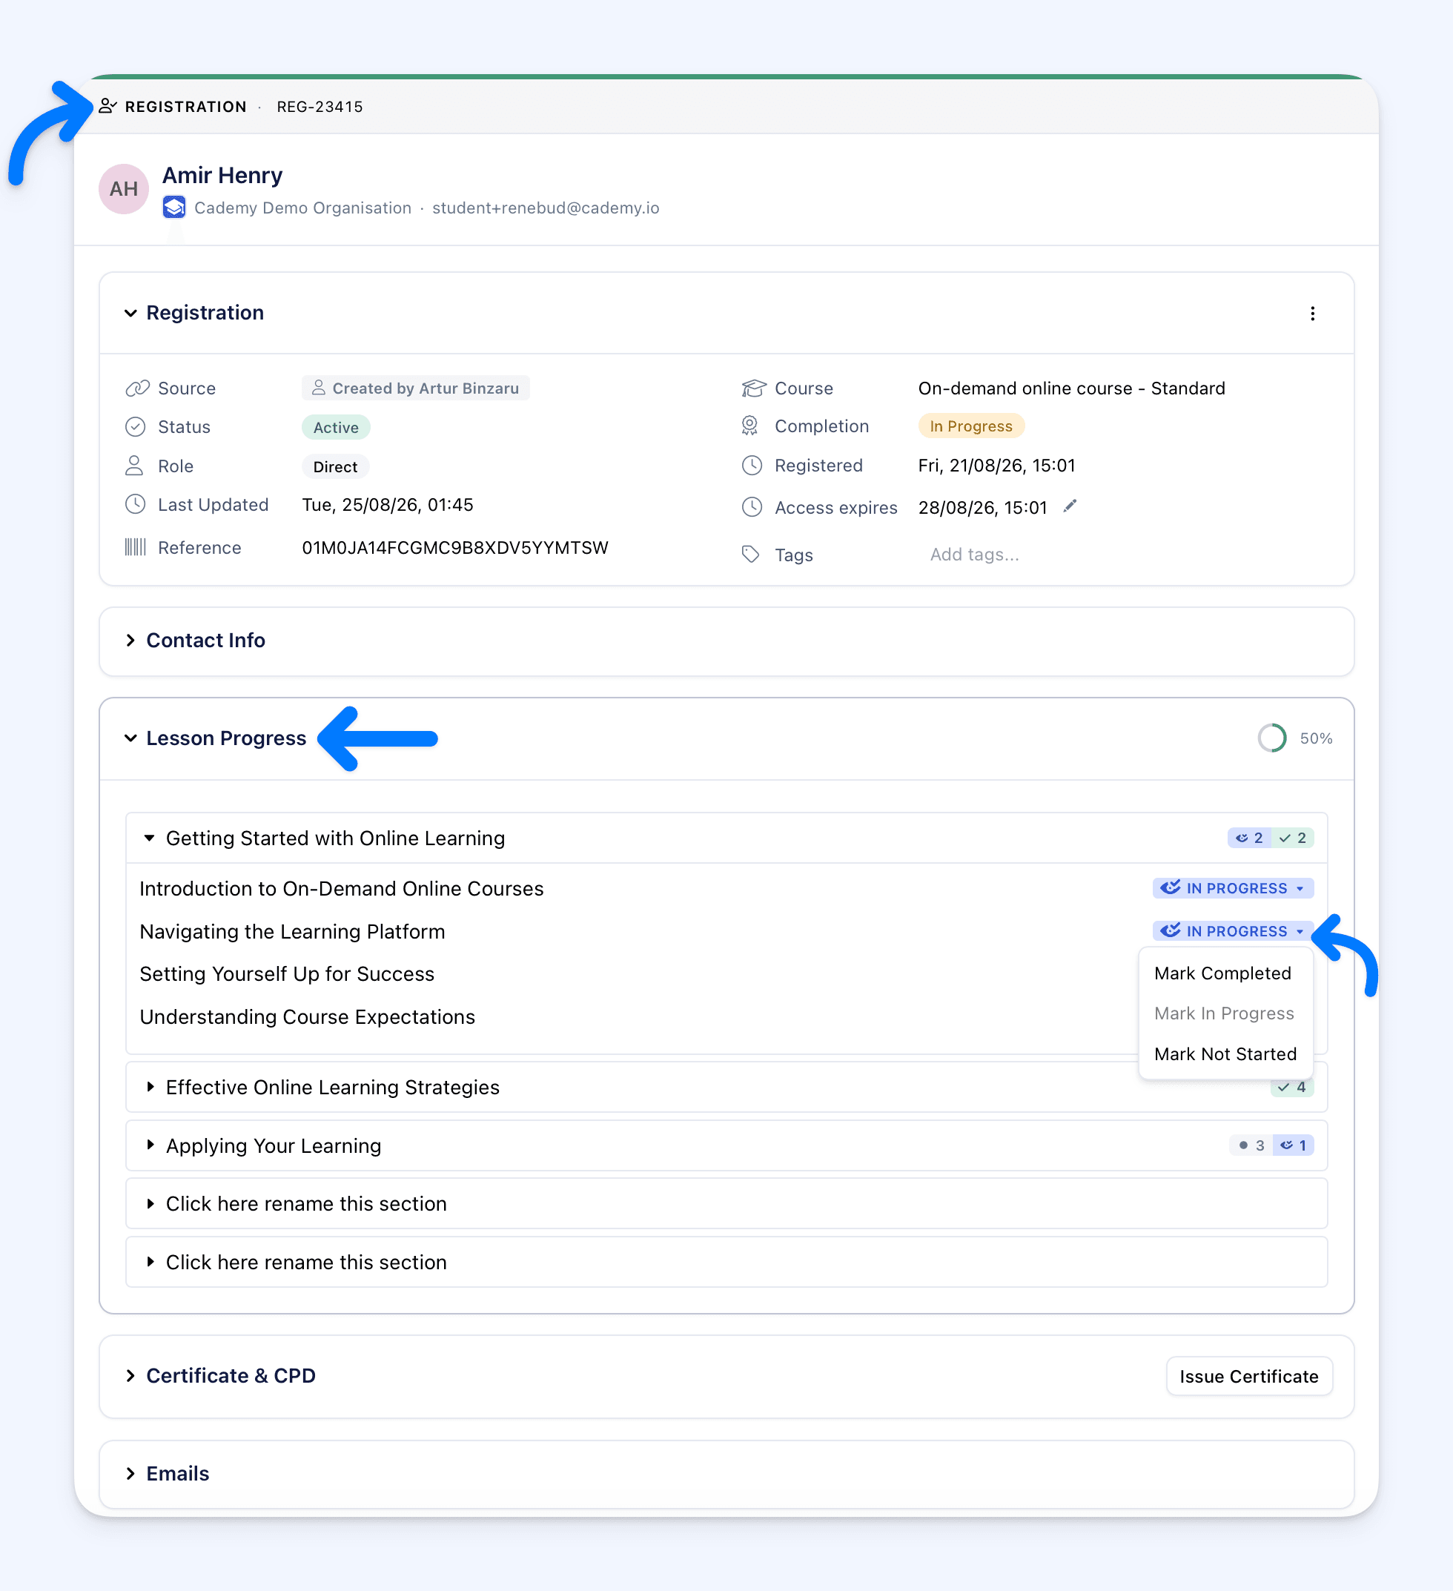Expand the Applying Your Learning section

[150, 1145]
